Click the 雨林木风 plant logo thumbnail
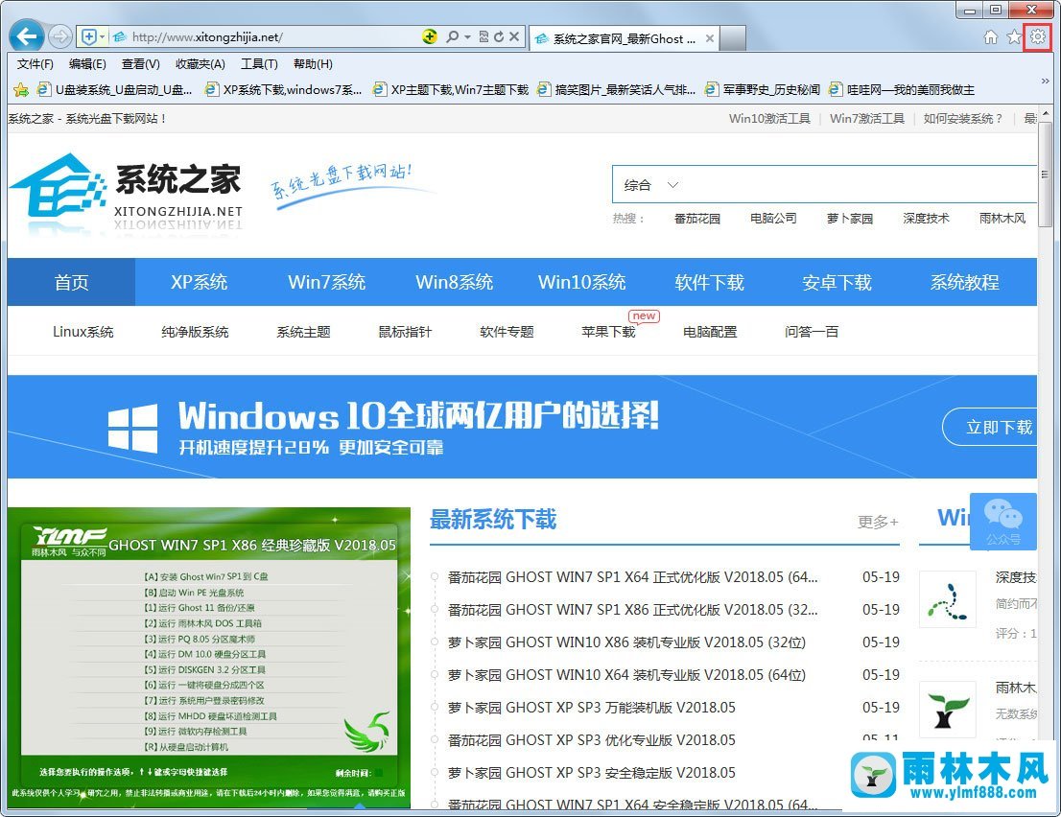 948,709
